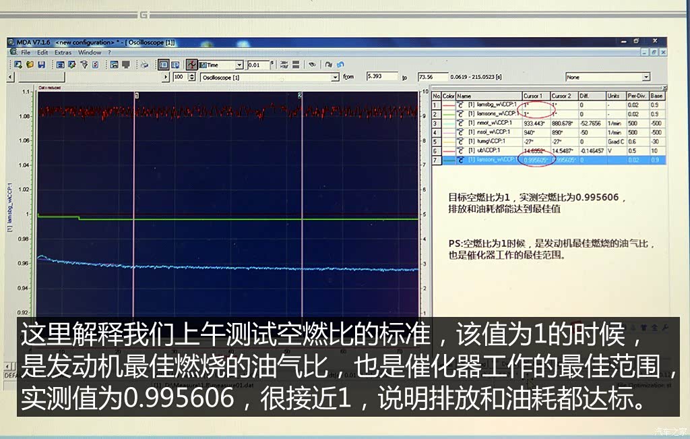
Task: Open the File menu
Action: [x=26, y=53]
